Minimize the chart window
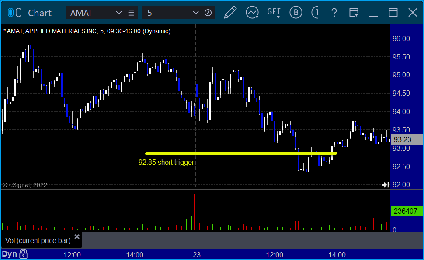Image resolution: width=424 pixels, height=260 pixels. click(373, 16)
